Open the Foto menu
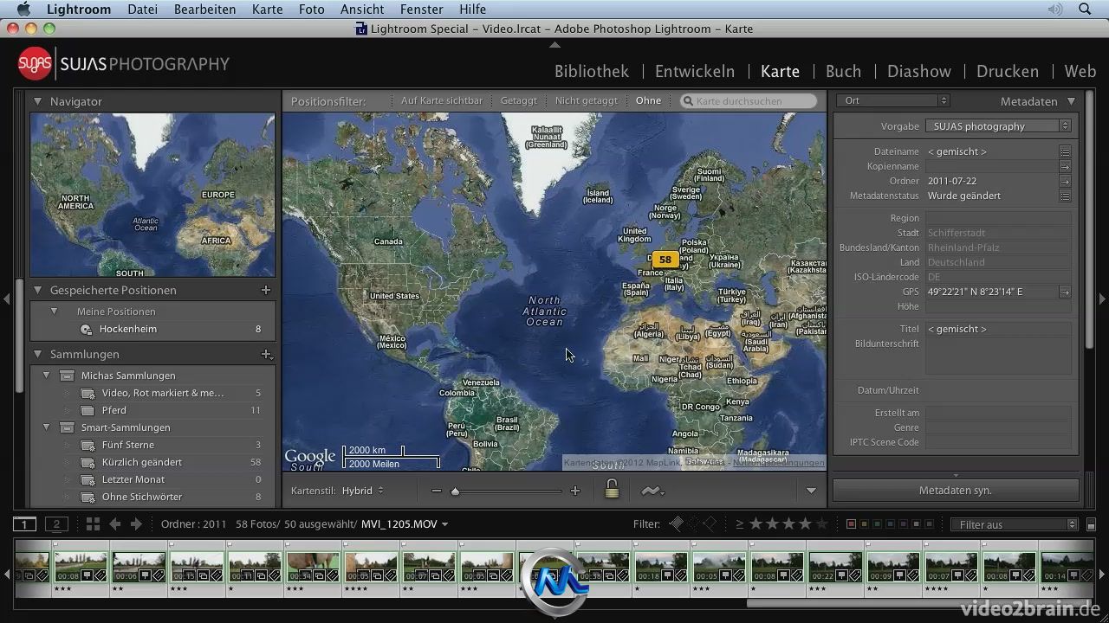This screenshot has width=1109, height=623. [x=311, y=10]
